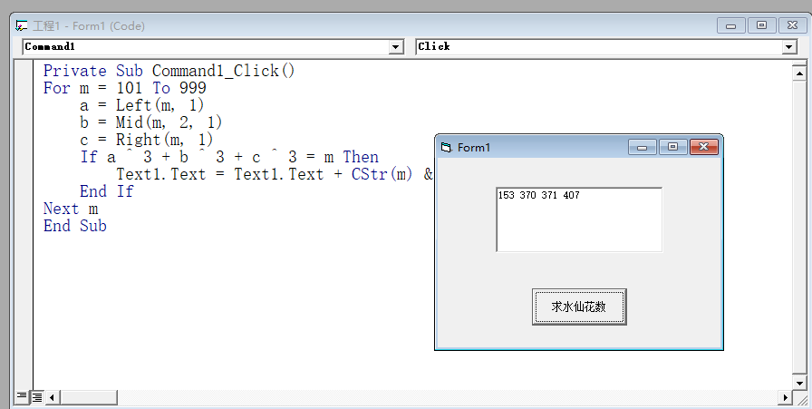Click the horizontal scroll left arrow
The height and width of the screenshot is (409, 812).
[53, 397]
